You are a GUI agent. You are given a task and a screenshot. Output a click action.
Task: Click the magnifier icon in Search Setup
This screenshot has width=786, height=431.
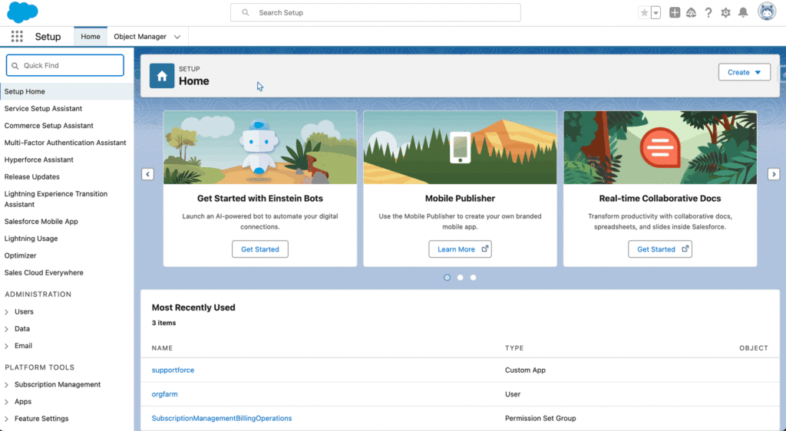click(245, 12)
